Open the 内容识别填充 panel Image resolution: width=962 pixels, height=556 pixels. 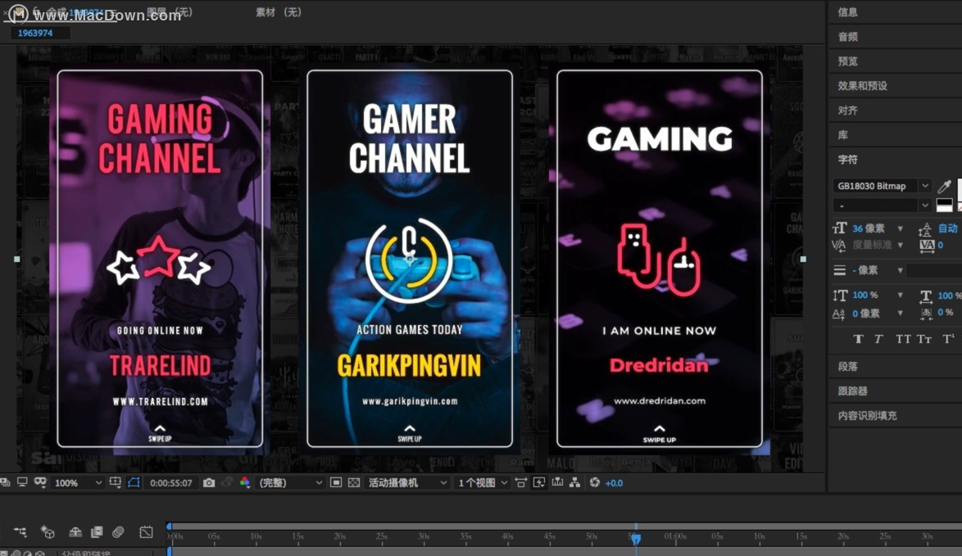pos(868,416)
